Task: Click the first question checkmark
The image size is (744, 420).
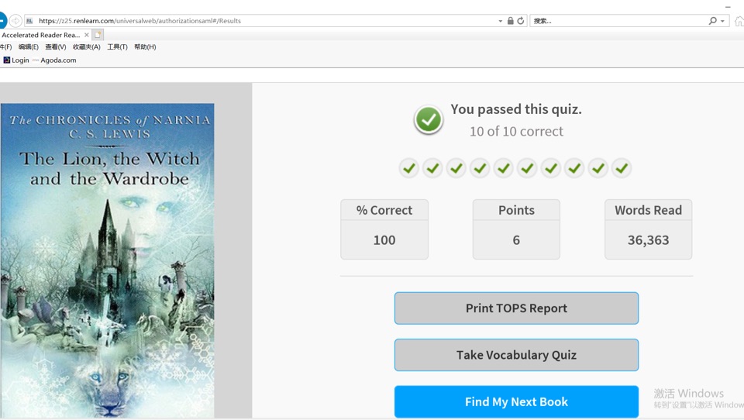Action: [x=409, y=168]
